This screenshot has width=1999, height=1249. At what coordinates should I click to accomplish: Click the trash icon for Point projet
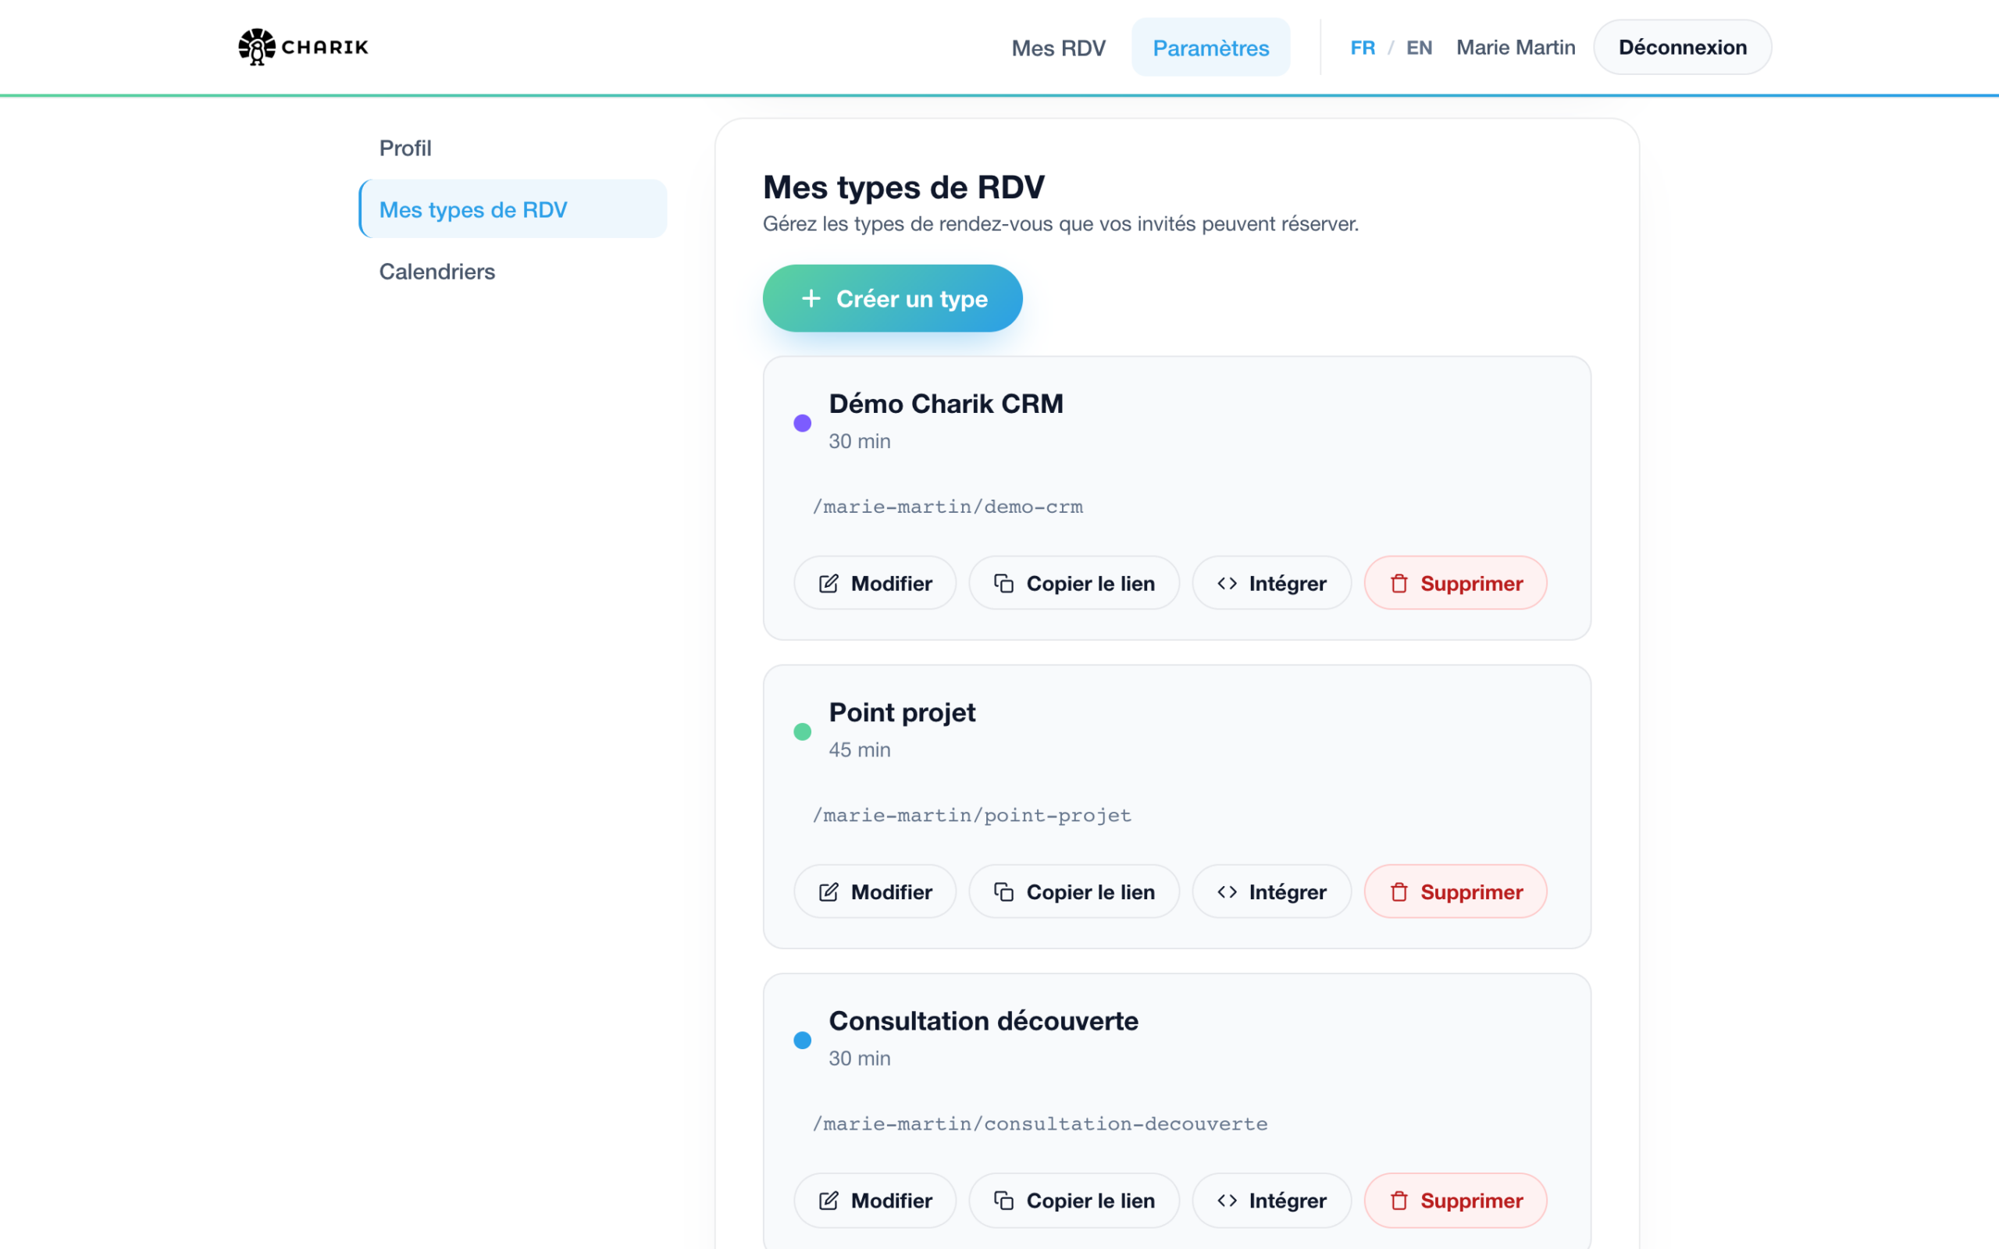point(1399,892)
